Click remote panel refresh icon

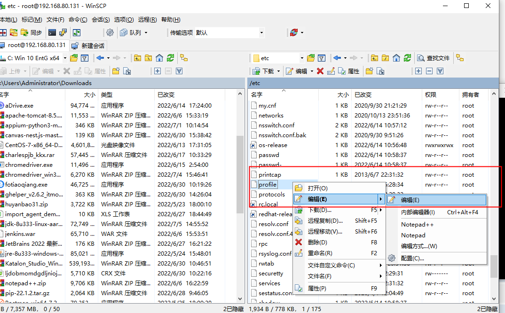point(408,58)
